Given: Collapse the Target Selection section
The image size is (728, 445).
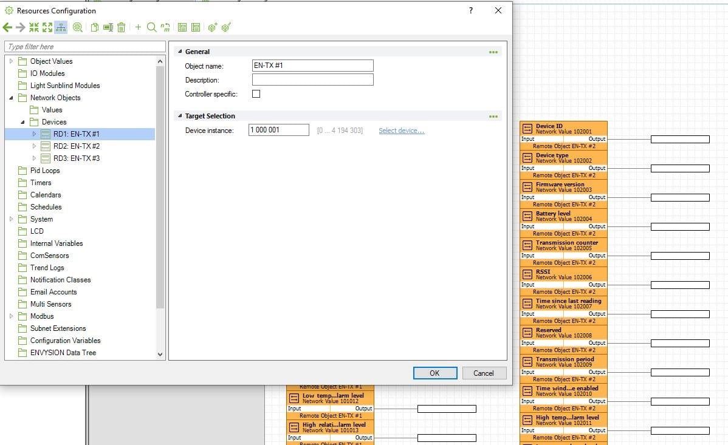Looking at the screenshot, I should pos(180,116).
